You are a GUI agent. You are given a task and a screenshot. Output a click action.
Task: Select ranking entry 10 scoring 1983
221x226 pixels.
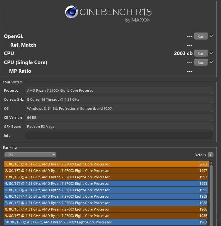[105, 222]
